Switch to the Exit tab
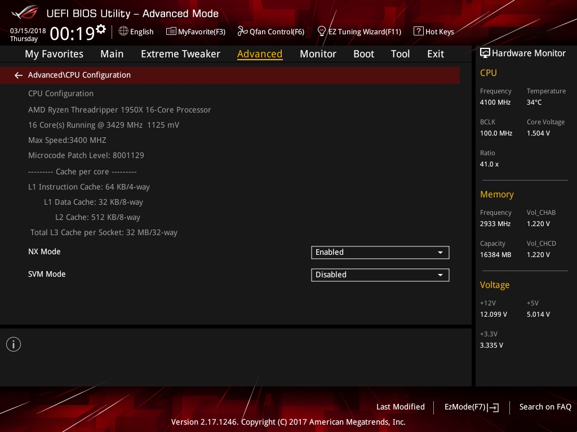The width and height of the screenshot is (577, 432). click(x=436, y=54)
